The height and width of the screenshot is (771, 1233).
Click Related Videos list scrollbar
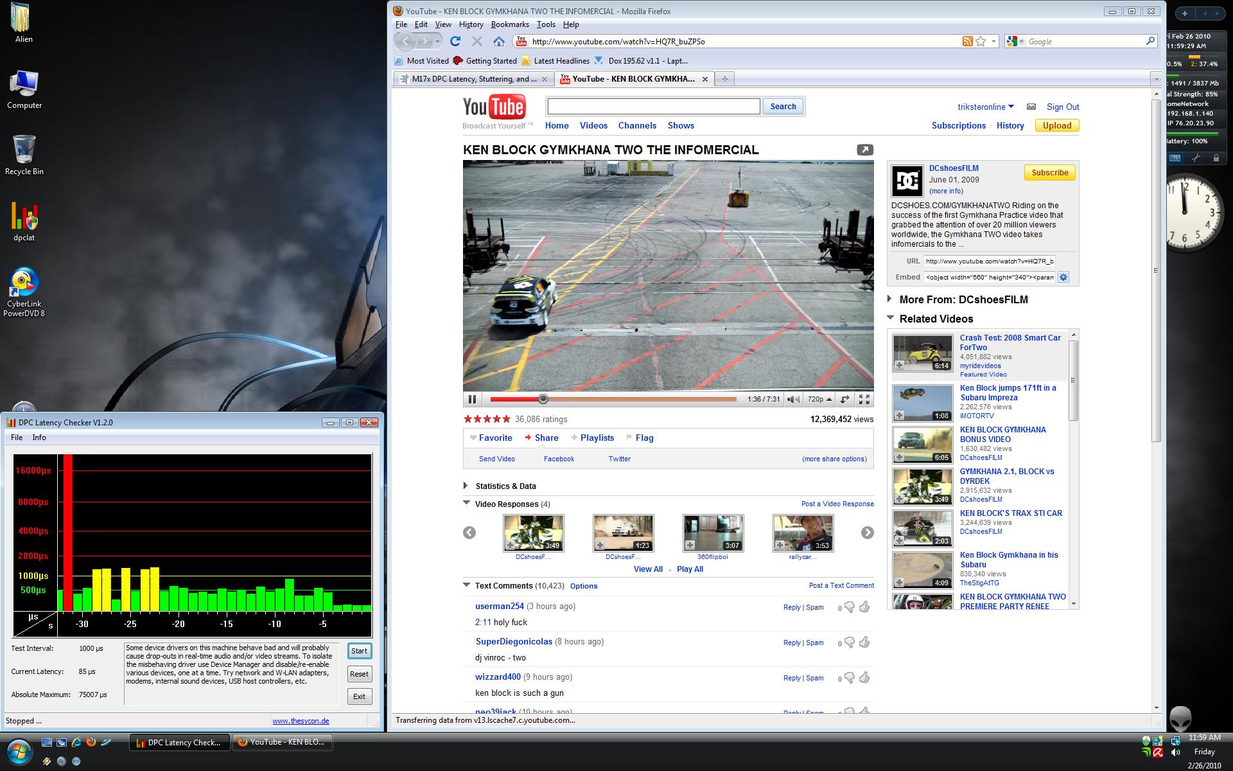coord(1073,379)
